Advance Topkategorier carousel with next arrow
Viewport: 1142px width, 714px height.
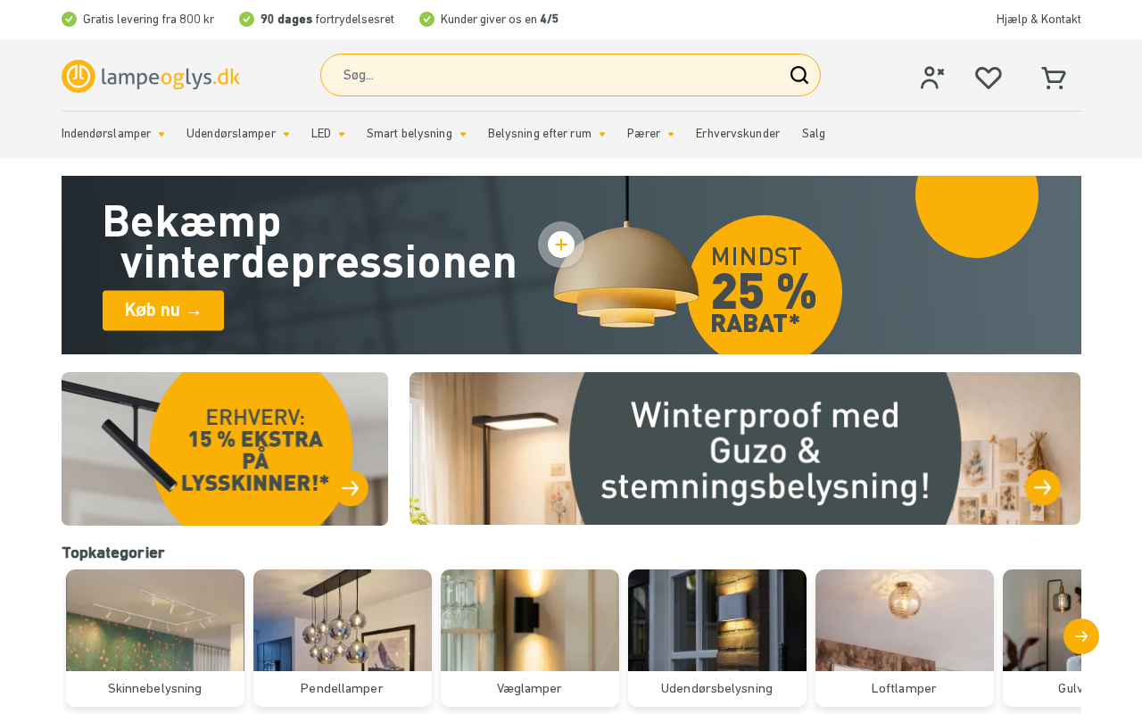[1081, 636]
